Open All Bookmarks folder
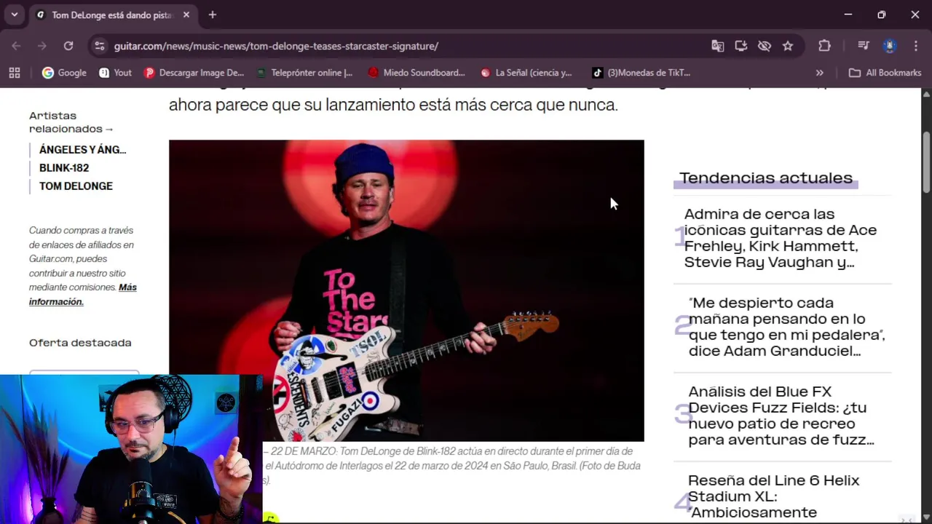The image size is (932, 524). (x=885, y=73)
